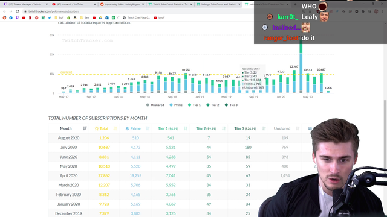
Task: Reload the current page
Action: [17, 11]
